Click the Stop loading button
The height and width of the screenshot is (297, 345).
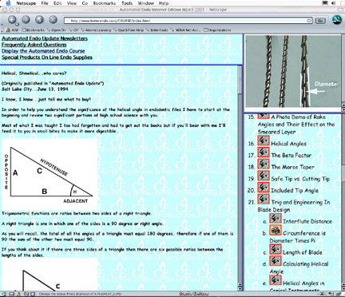click(x=54, y=19)
